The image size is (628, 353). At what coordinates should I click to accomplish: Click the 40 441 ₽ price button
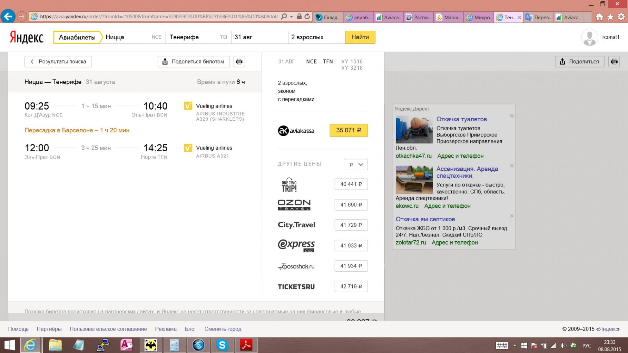click(x=351, y=184)
